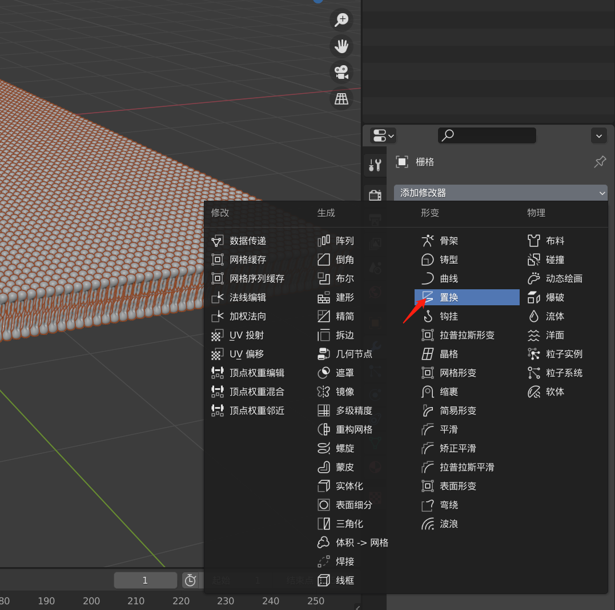This screenshot has width=615, height=610.
Task: Click the pan view hand icon
Action: click(x=341, y=46)
